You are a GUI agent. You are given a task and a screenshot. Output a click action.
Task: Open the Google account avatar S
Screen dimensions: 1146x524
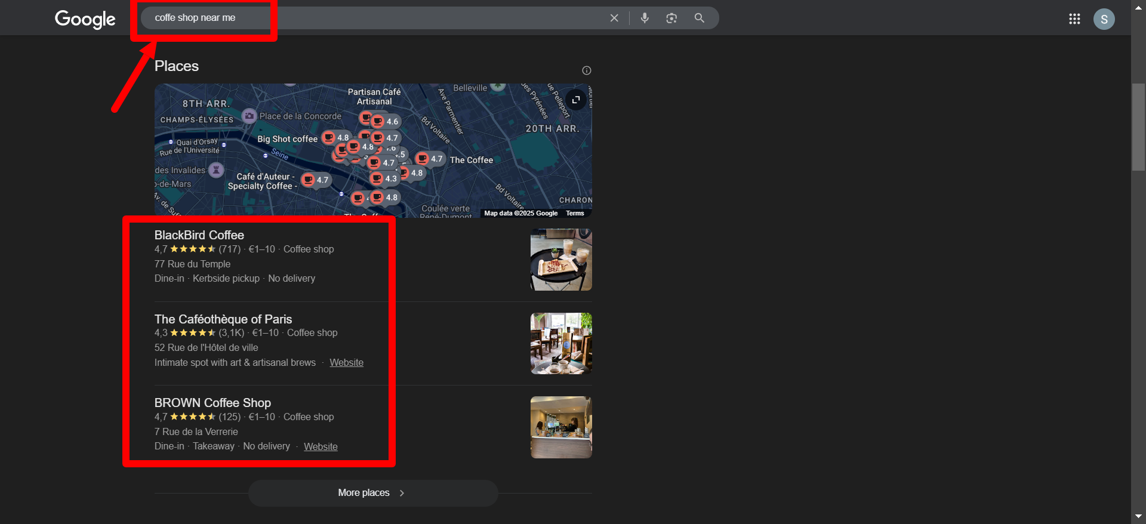click(1104, 19)
